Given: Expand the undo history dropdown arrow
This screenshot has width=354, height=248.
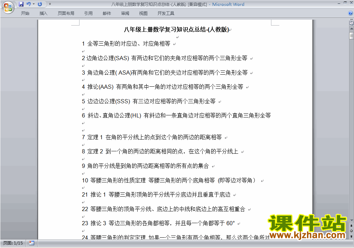Looking at the screenshot, I should [34, 4].
